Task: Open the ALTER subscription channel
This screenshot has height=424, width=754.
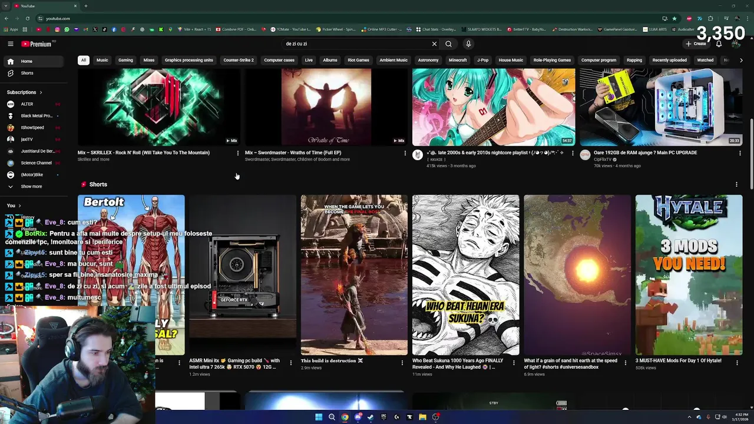Action: click(x=32, y=104)
